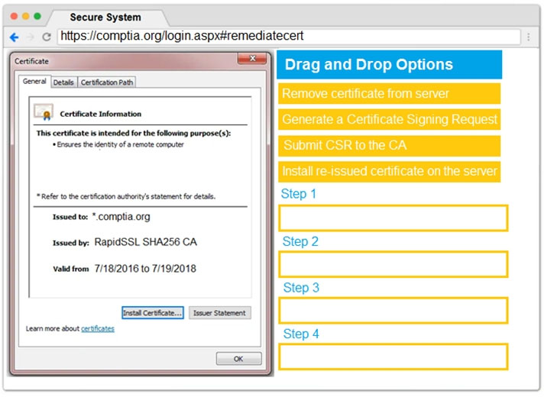The image size is (544, 397).
Task: Click the 'Drag and Drop Options' header
Action: click(x=389, y=65)
